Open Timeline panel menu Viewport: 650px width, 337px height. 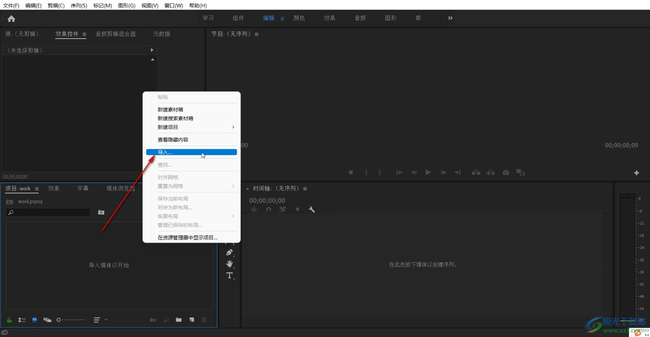305,189
